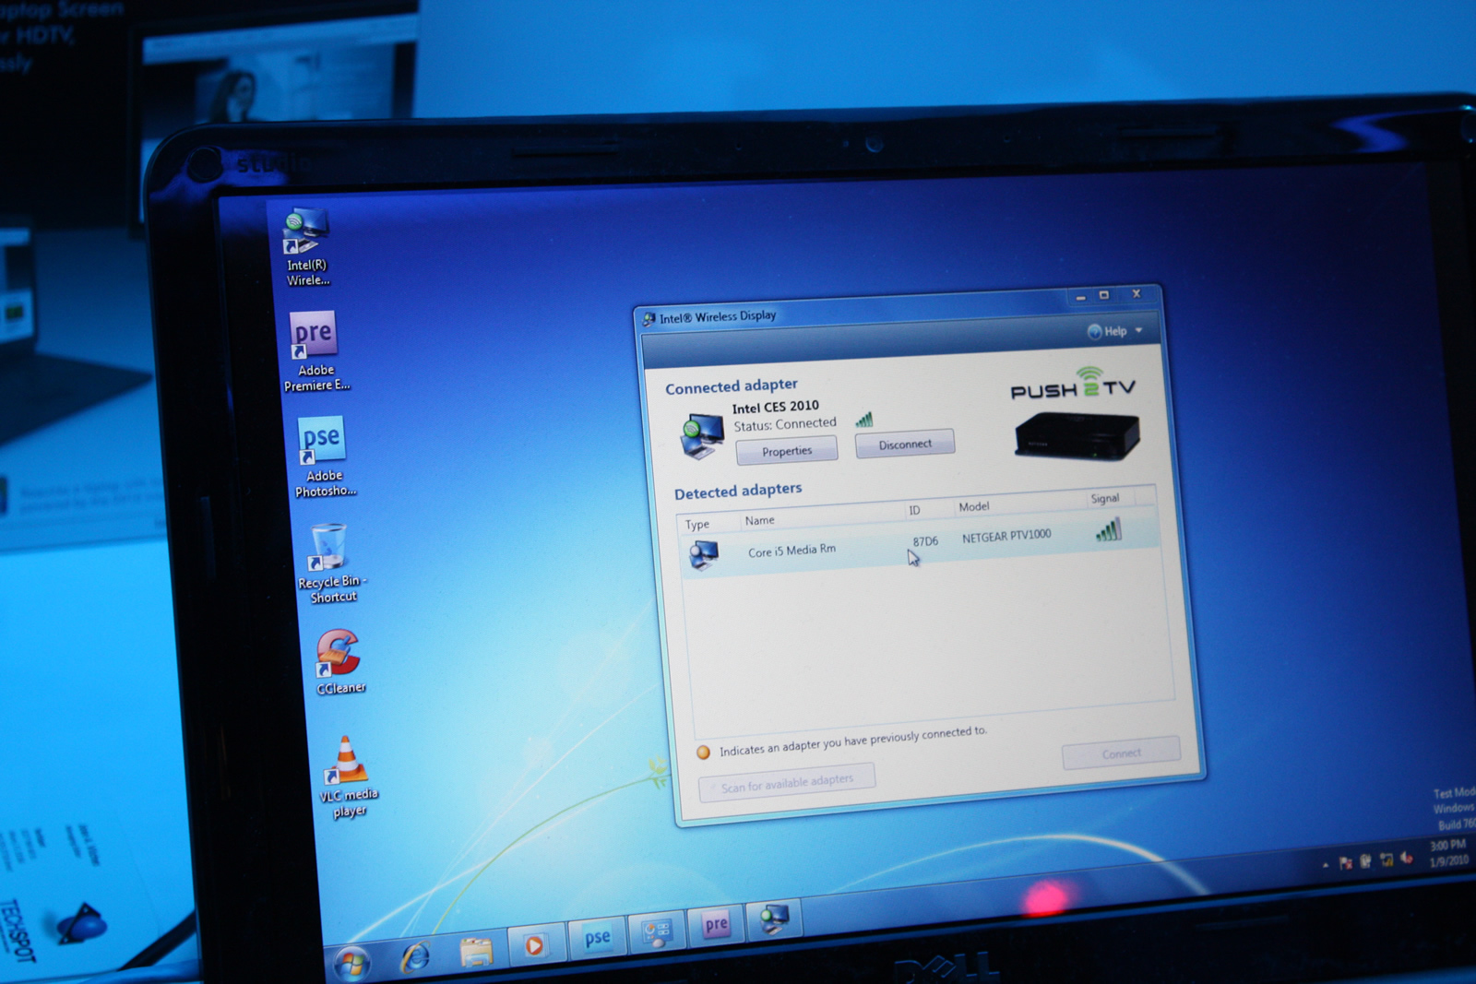
Task: Open the Adobe Photoshop Elements desktop shortcut
Action: (322, 441)
